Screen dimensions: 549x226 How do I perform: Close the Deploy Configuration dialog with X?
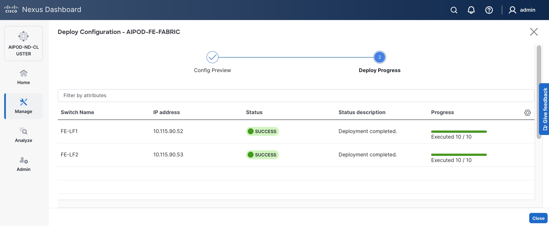click(534, 32)
